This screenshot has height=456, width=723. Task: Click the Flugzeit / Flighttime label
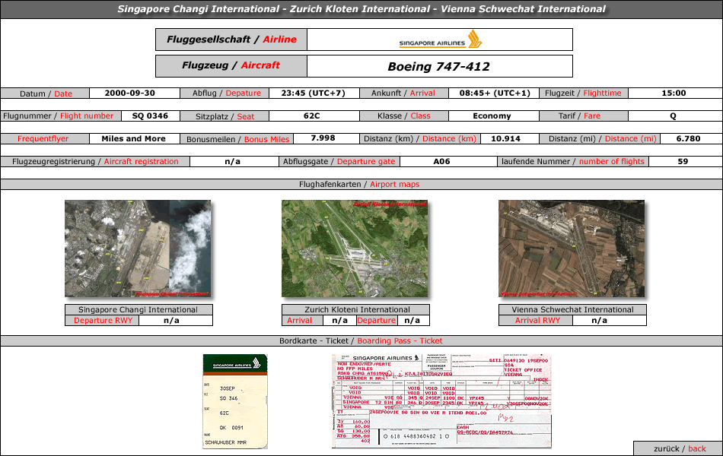click(x=583, y=93)
